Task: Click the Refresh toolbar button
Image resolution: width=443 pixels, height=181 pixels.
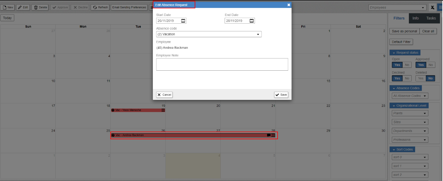Action: [100, 7]
